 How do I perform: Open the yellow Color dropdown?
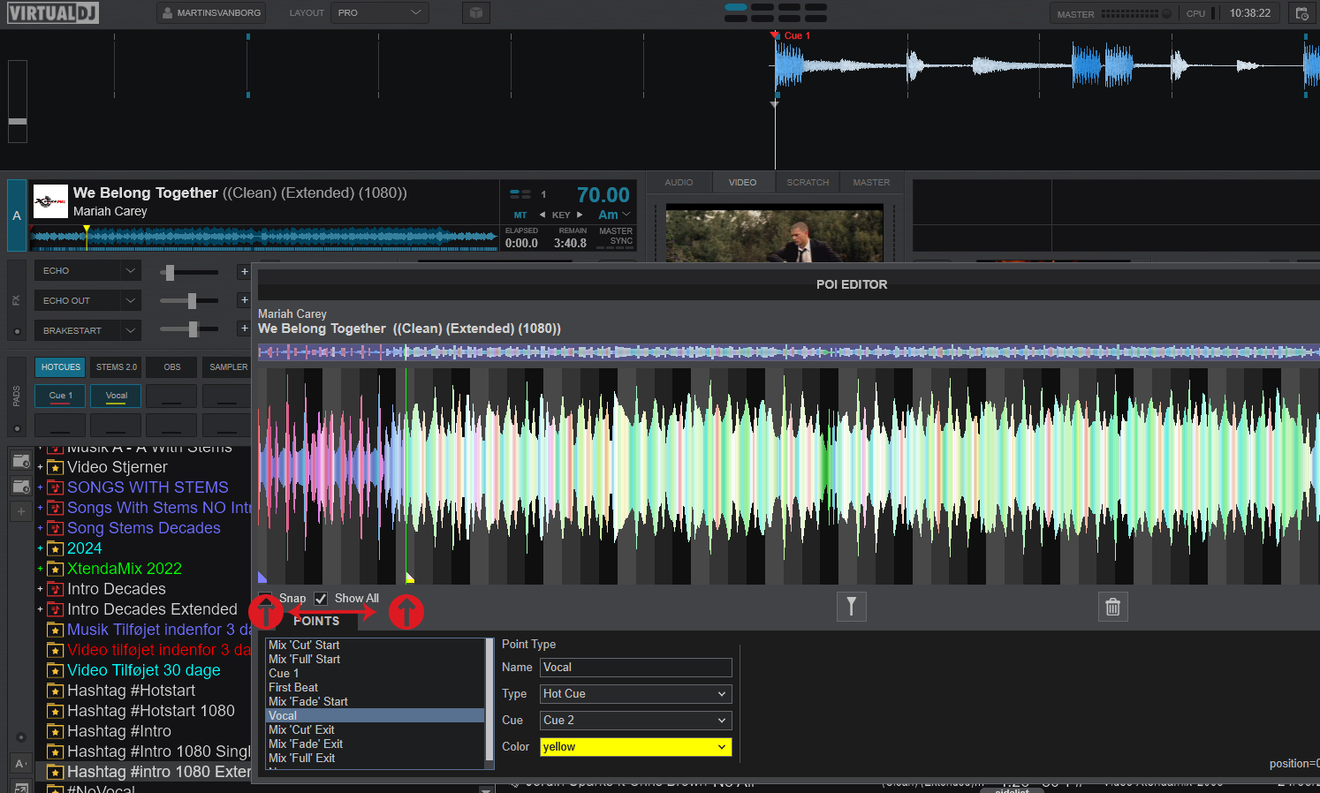[x=636, y=747]
